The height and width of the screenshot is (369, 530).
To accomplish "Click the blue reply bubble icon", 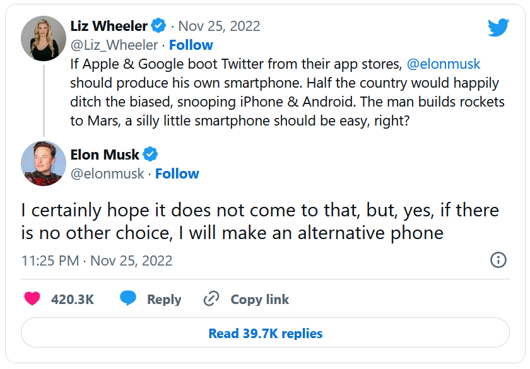I will pos(128,299).
